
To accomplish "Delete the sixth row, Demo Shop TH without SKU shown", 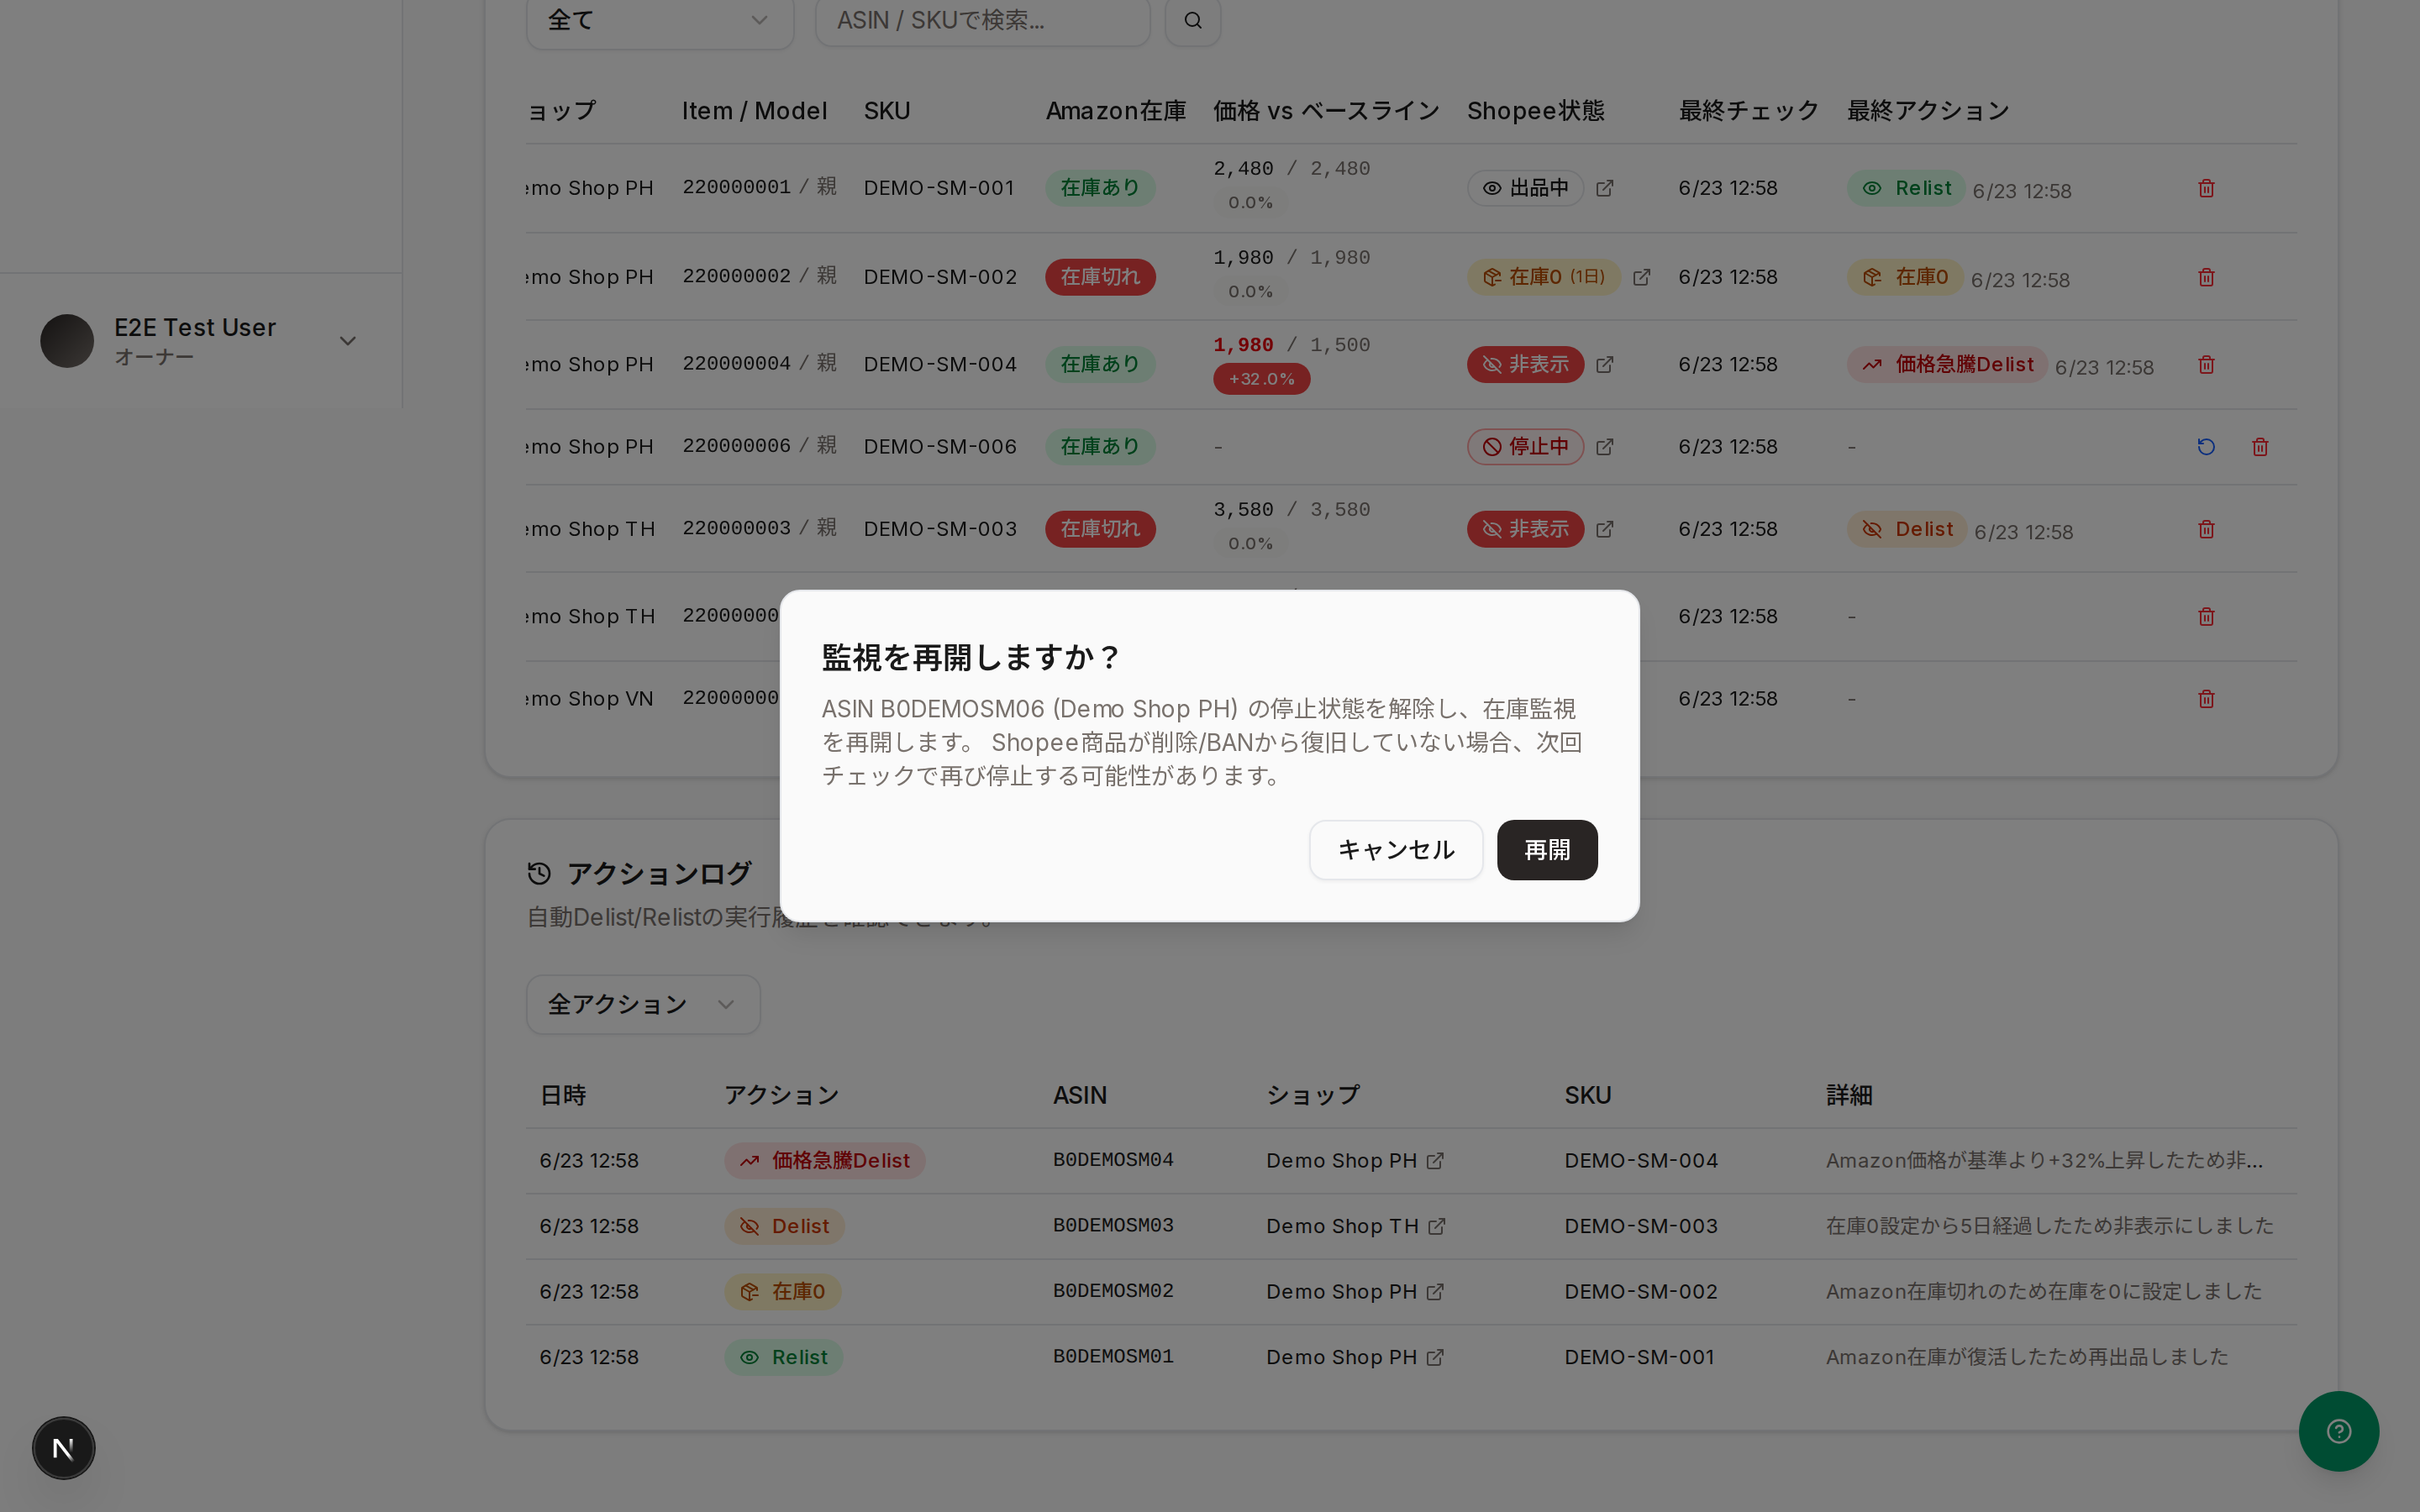I will [2206, 617].
